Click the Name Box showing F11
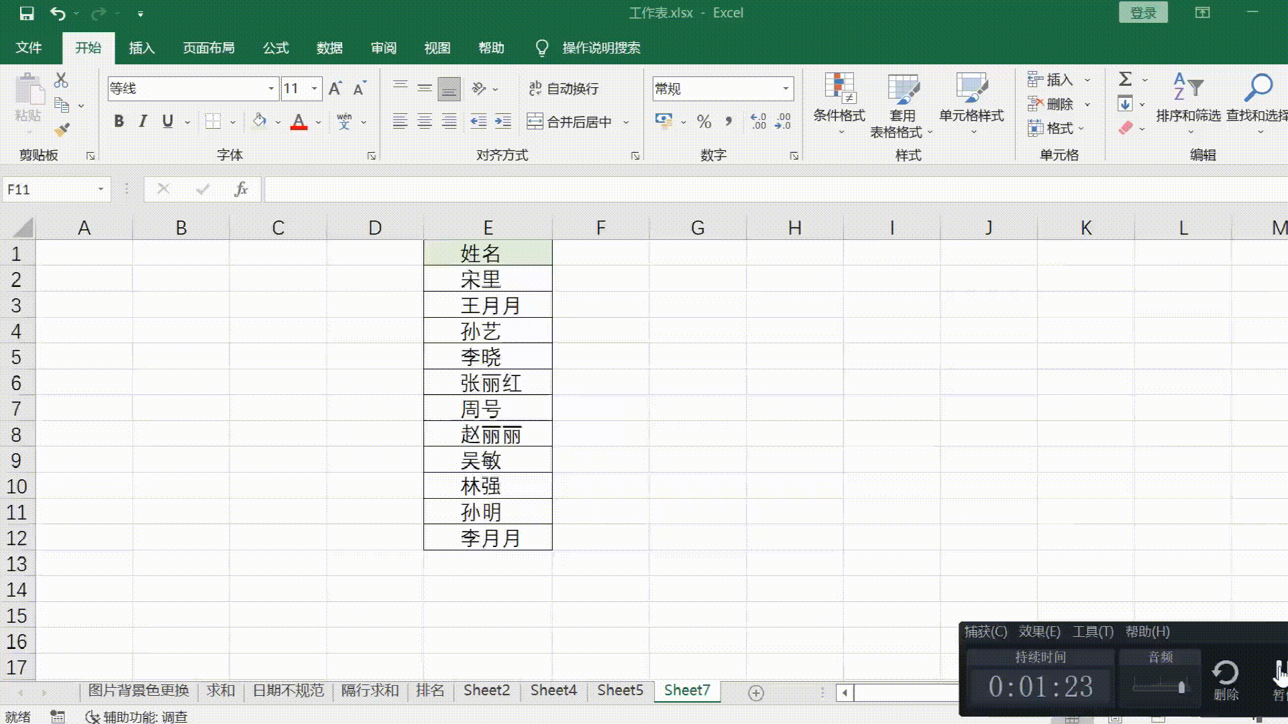The width and height of the screenshot is (1288, 724). (x=47, y=190)
